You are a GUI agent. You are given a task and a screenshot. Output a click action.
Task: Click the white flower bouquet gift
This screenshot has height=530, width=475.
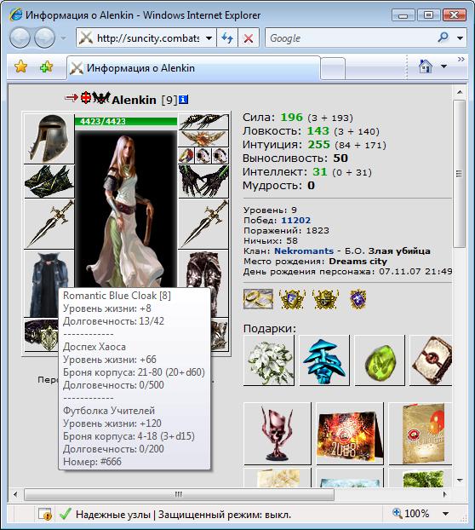coord(269,360)
